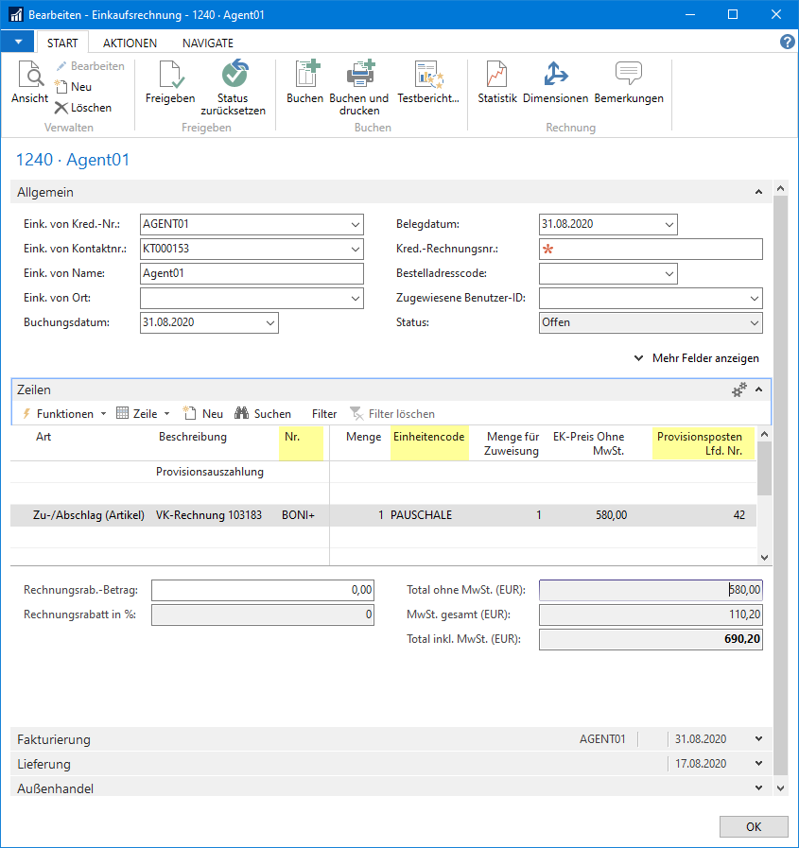Open the Belegdatum date dropdown

click(x=669, y=225)
